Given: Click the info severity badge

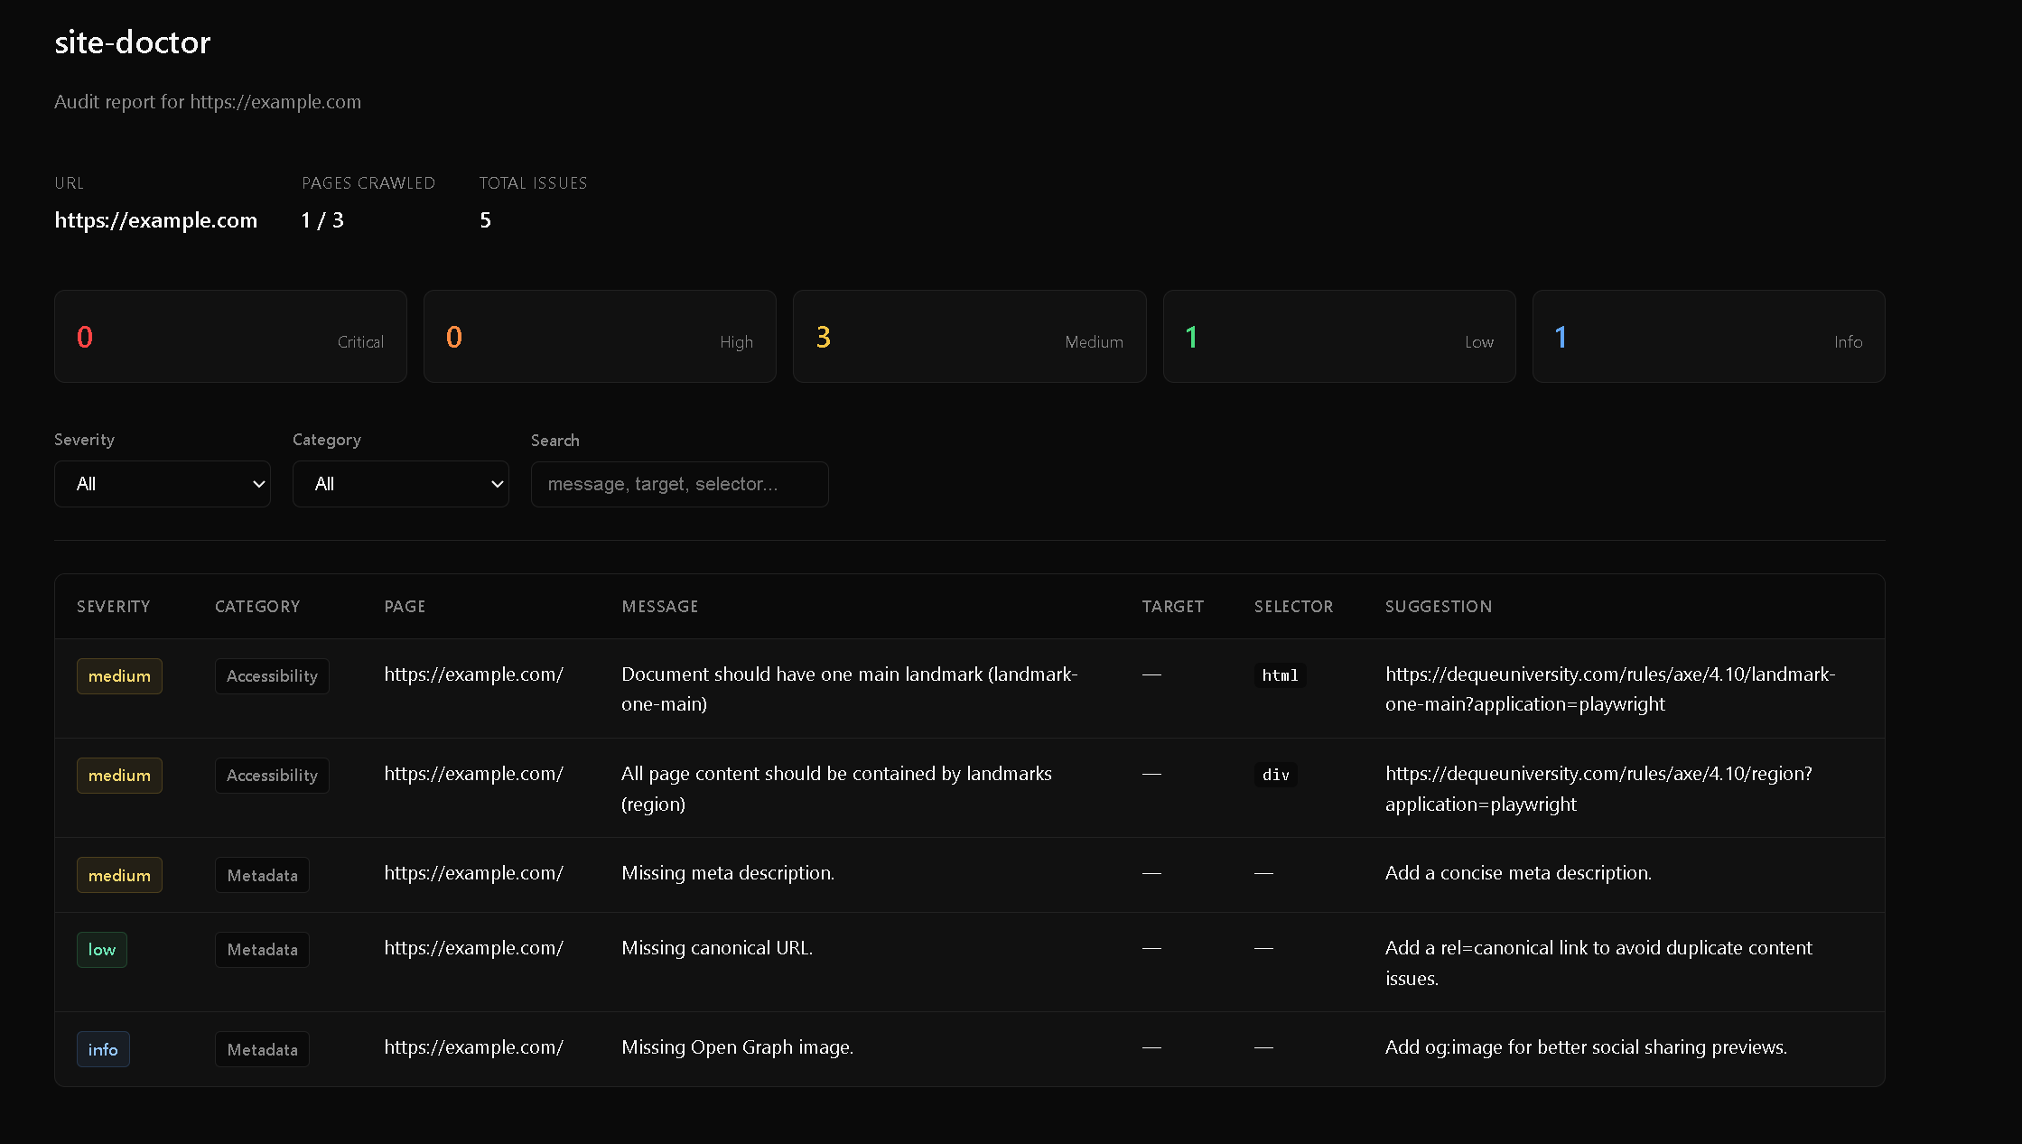Looking at the screenshot, I should pos(103,1049).
